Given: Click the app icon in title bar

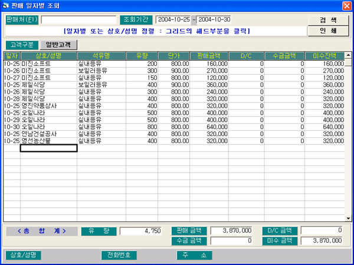Looking at the screenshot, I should (5, 6).
